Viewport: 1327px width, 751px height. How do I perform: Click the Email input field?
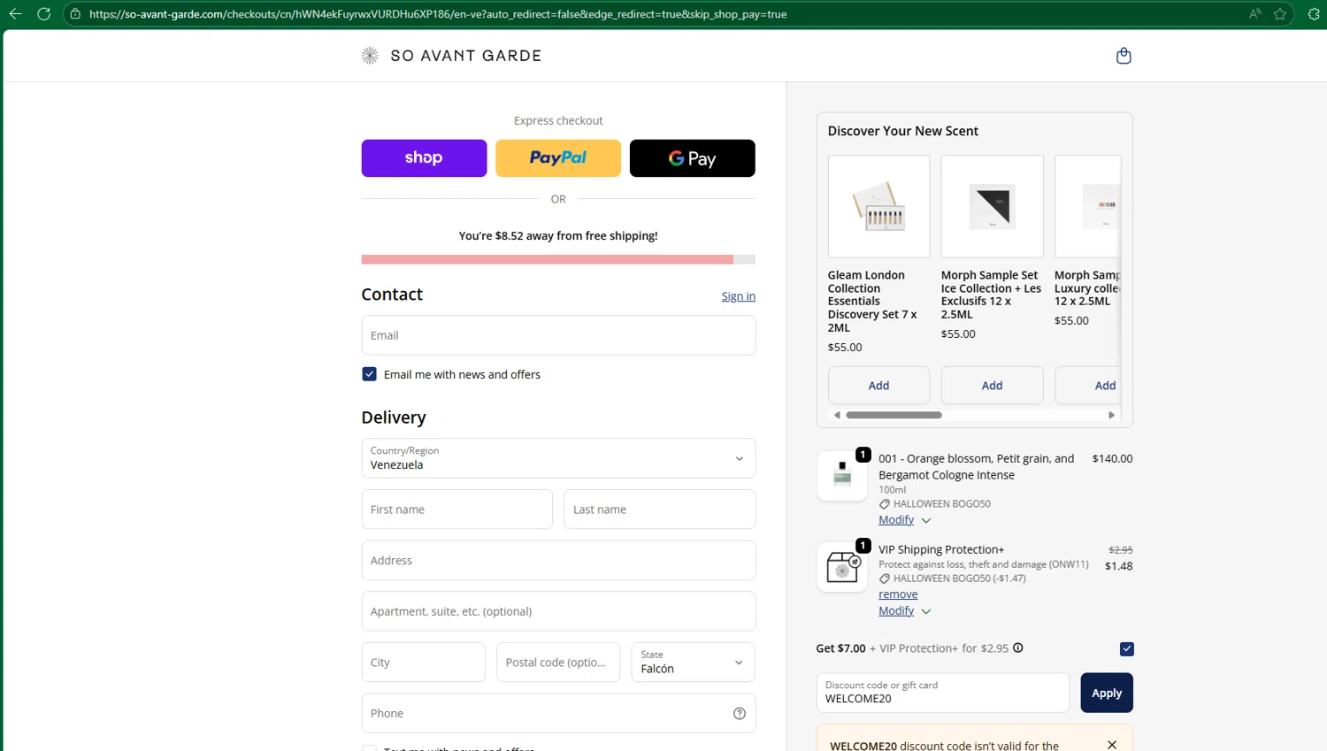pos(558,335)
